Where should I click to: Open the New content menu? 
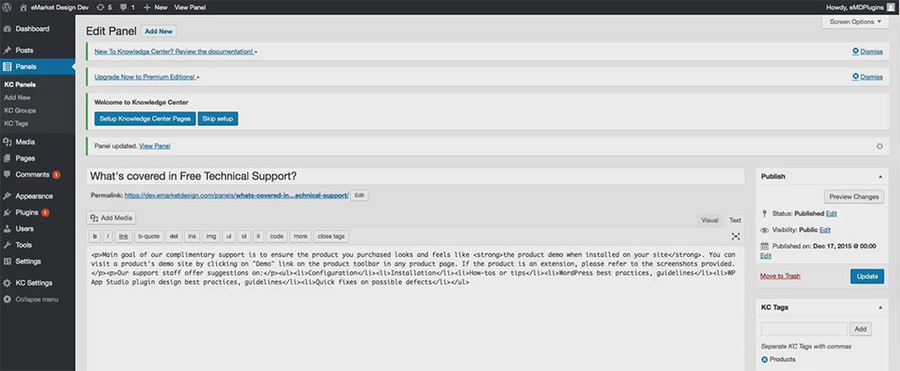pyautogui.click(x=156, y=7)
